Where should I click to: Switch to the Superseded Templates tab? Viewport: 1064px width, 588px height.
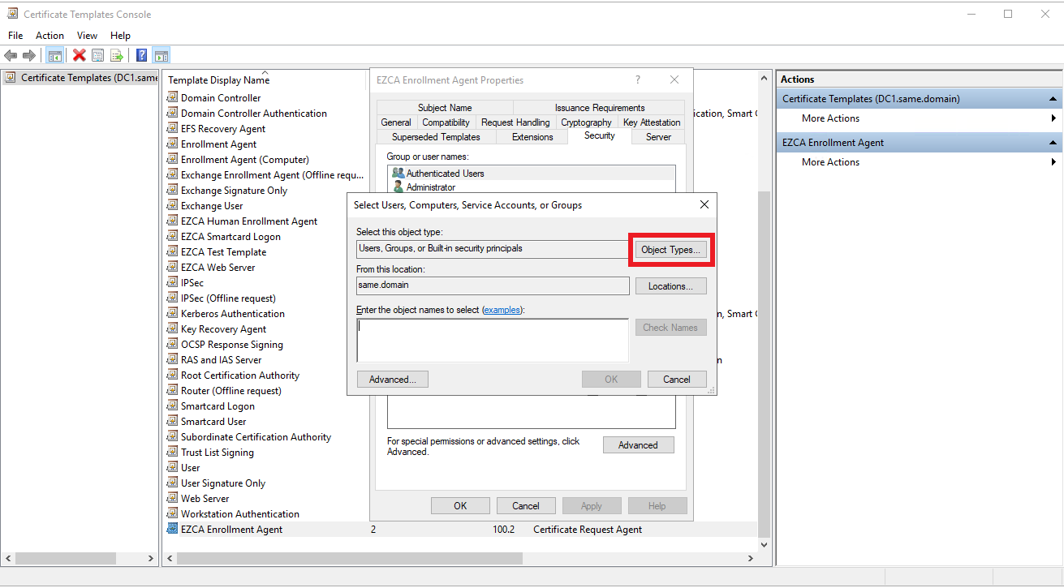pyautogui.click(x=437, y=137)
